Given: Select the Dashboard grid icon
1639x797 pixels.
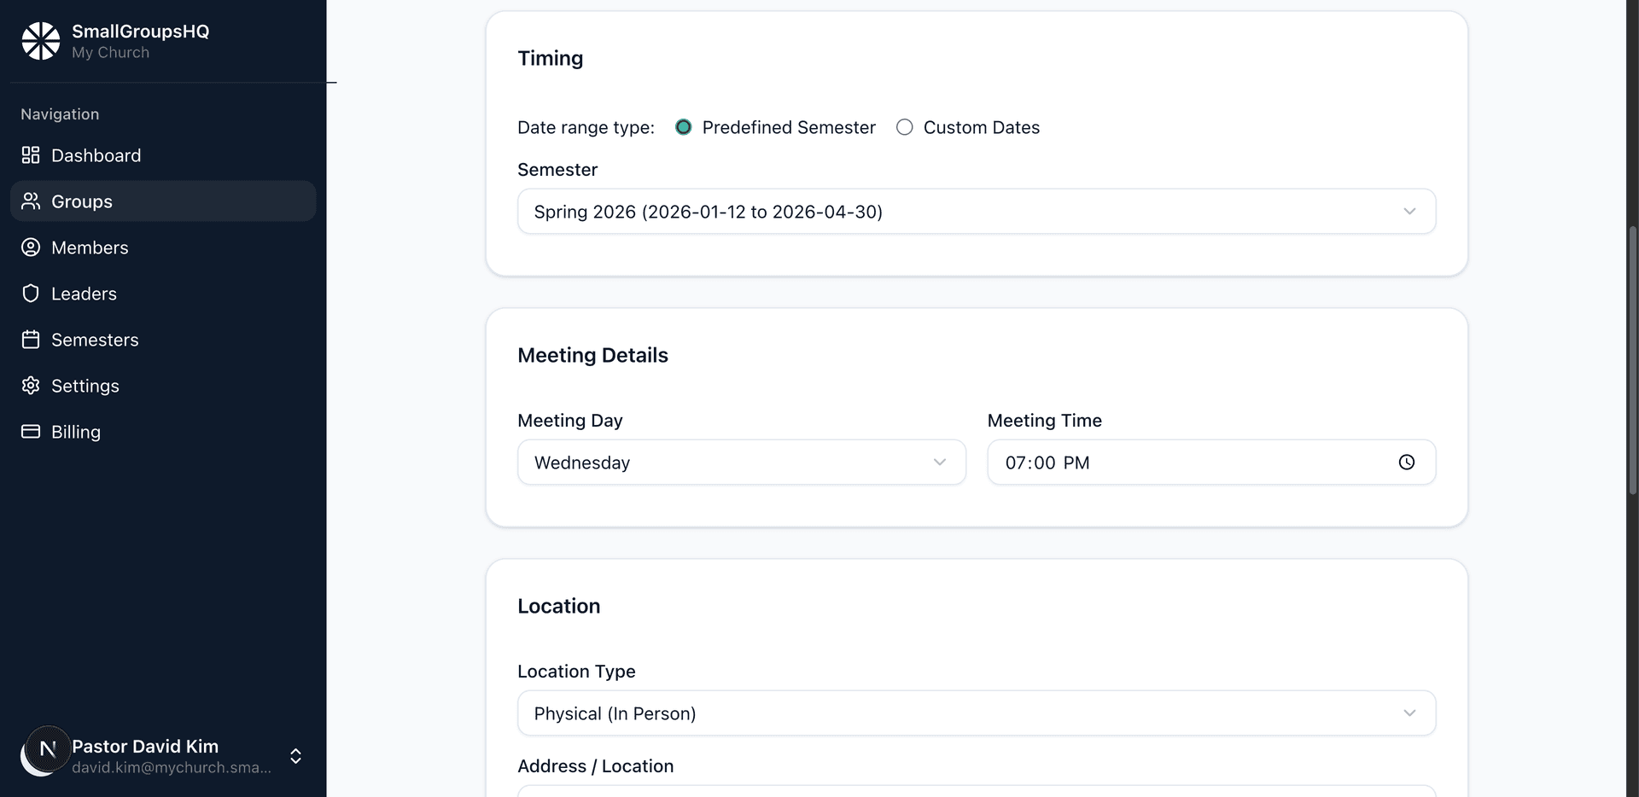Looking at the screenshot, I should click(31, 155).
